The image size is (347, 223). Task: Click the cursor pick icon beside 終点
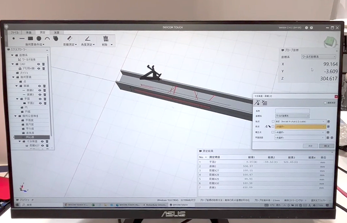tap(269, 127)
